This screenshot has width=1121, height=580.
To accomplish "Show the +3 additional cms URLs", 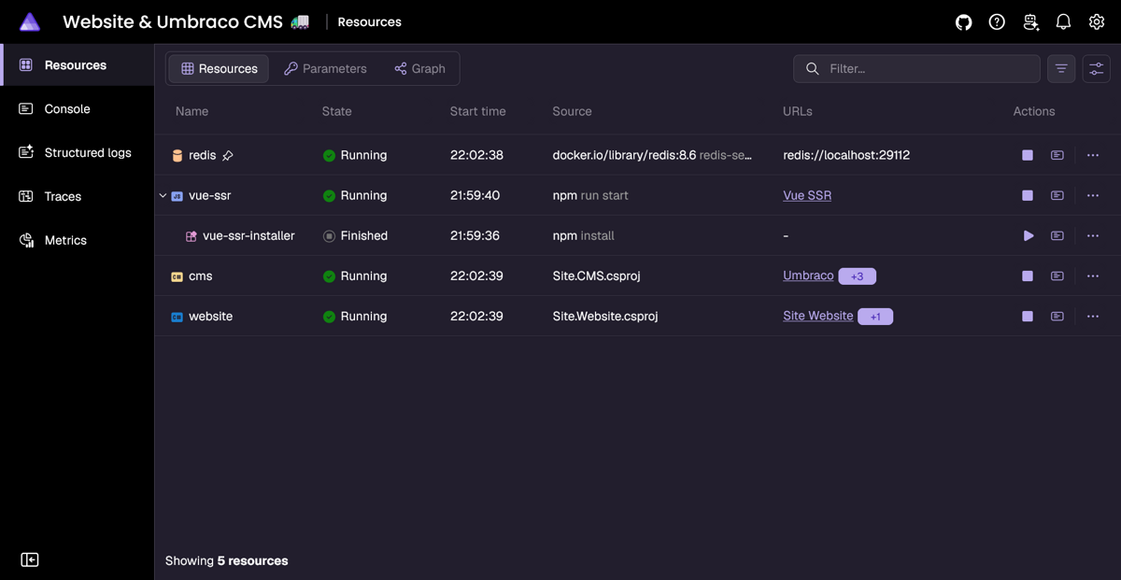I will point(858,276).
